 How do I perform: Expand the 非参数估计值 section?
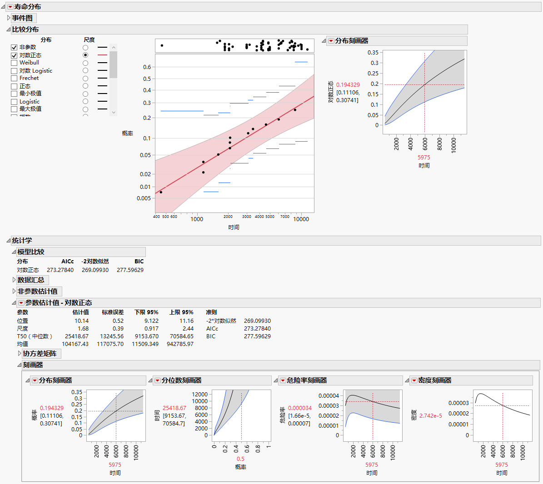tap(14, 291)
